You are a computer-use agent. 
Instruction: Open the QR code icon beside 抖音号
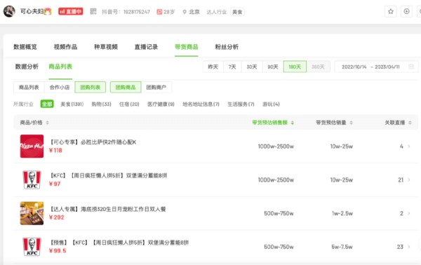coord(93,11)
